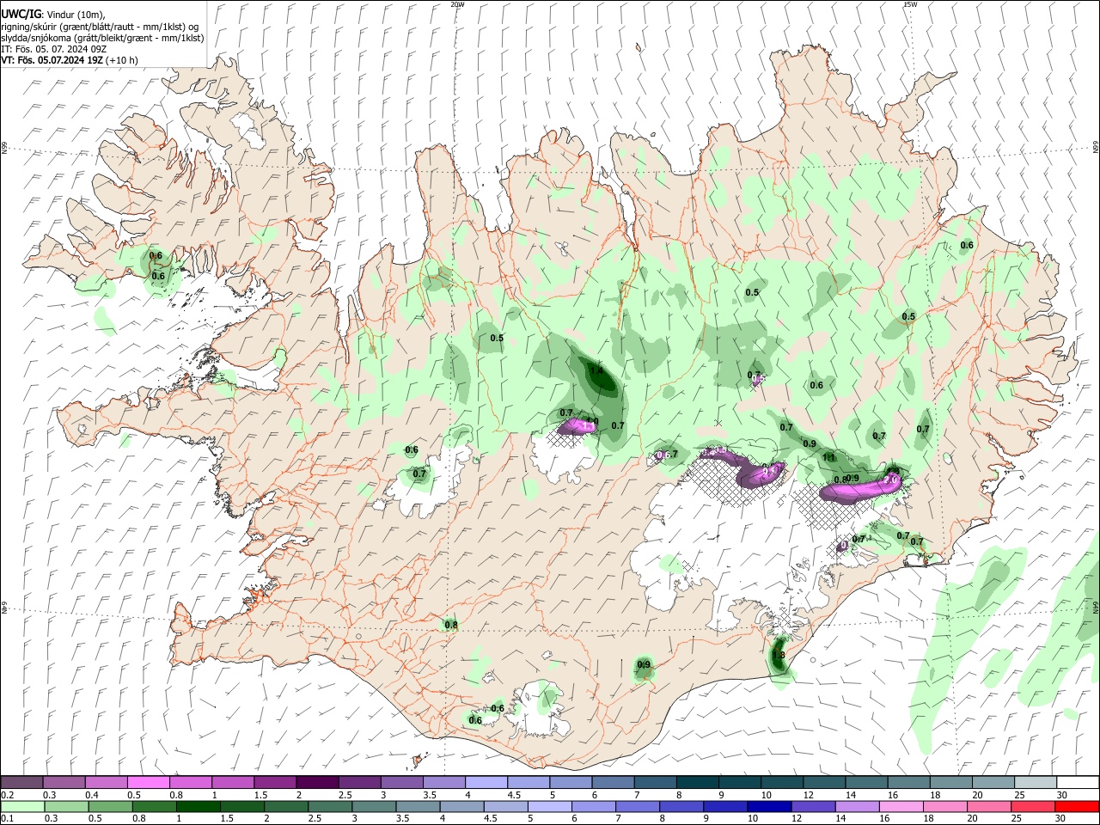Click the "0.4" label in the snow legend
Viewport: 1100px width, 825px height.
pos(92,795)
